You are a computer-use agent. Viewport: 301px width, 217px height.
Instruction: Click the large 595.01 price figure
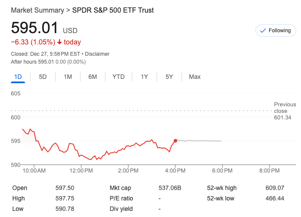tap(35, 28)
